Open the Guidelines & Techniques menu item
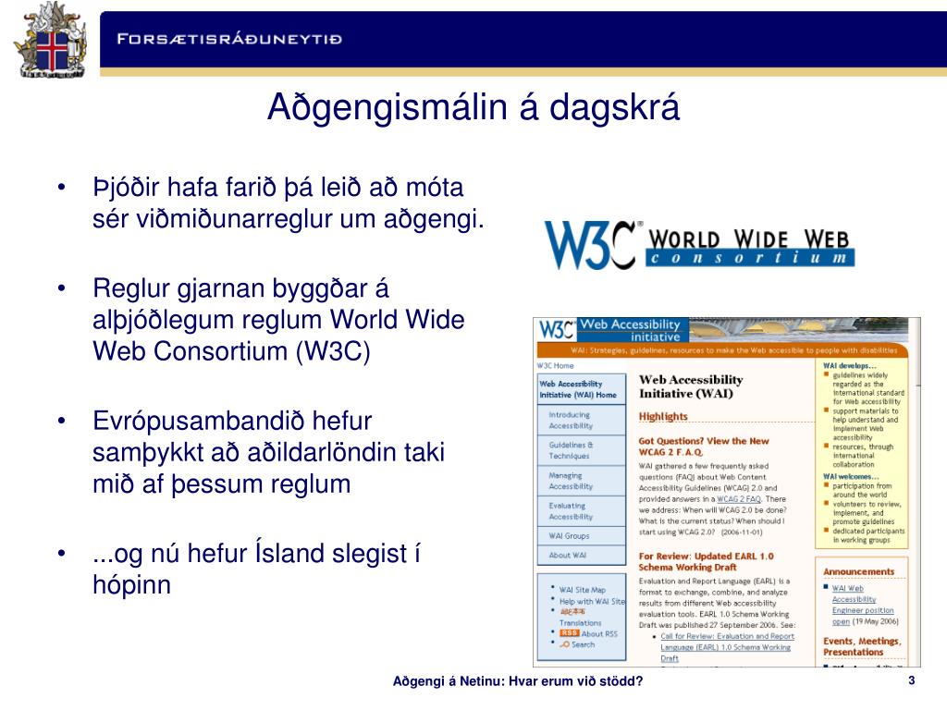The image size is (947, 710). tap(581, 450)
